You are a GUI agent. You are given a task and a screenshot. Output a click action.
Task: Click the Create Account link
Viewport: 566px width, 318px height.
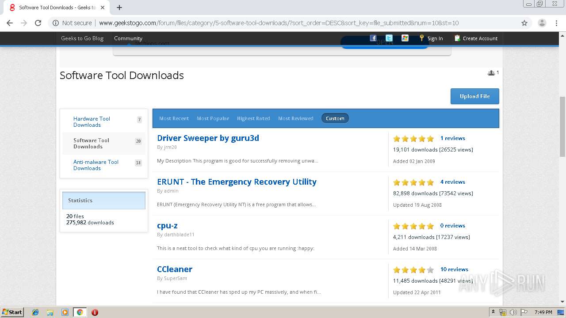(x=480, y=38)
